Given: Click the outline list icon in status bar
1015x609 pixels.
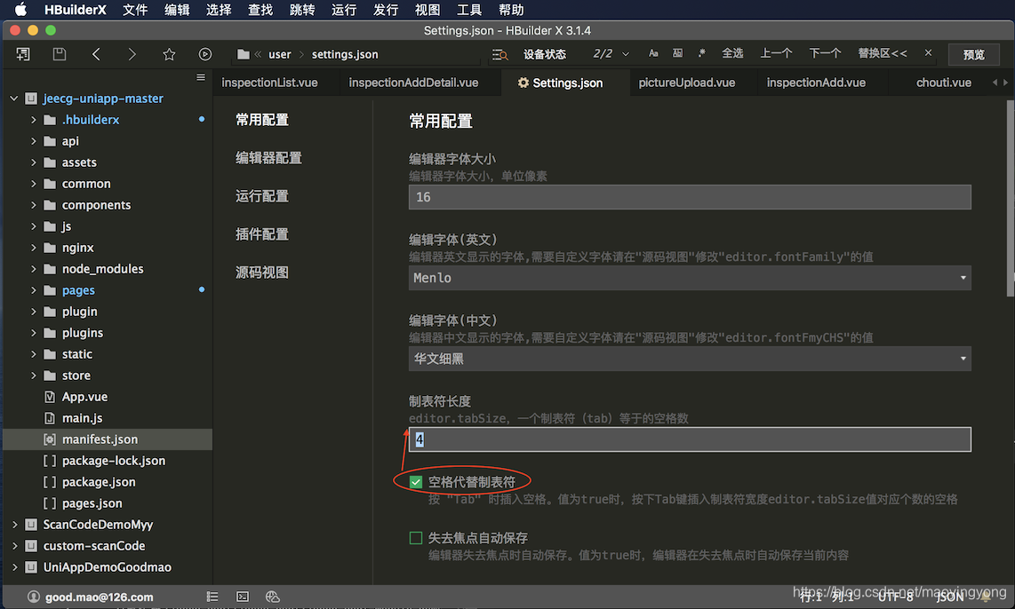Looking at the screenshot, I should click(x=212, y=597).
